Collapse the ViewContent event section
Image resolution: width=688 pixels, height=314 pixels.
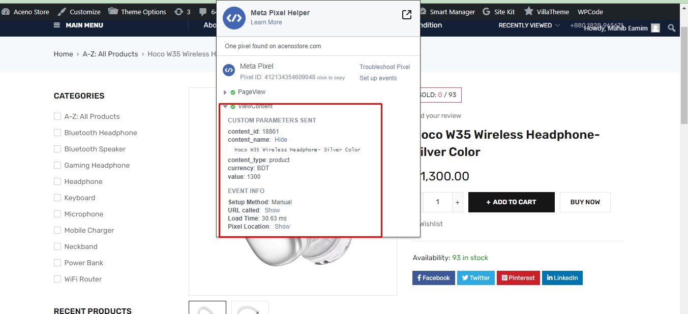225,106
